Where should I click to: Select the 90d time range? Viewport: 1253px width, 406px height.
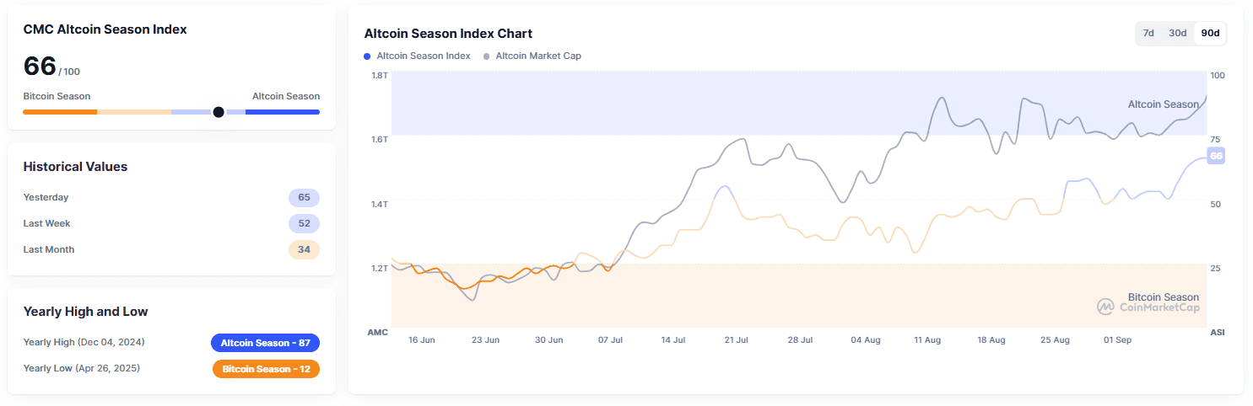[x=1210, y=33]
